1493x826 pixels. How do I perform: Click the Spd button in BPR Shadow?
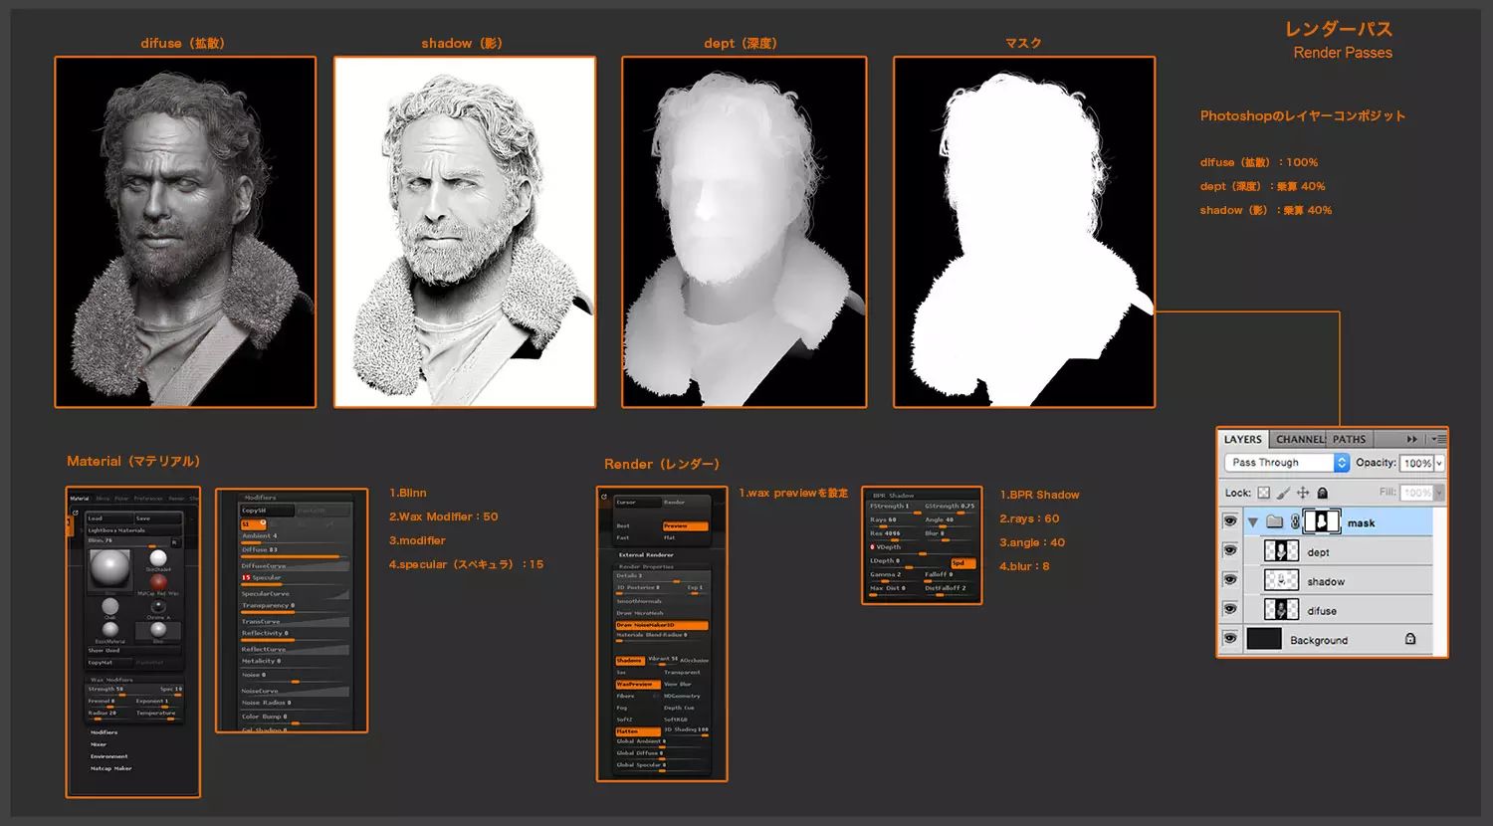pos(963,563)
